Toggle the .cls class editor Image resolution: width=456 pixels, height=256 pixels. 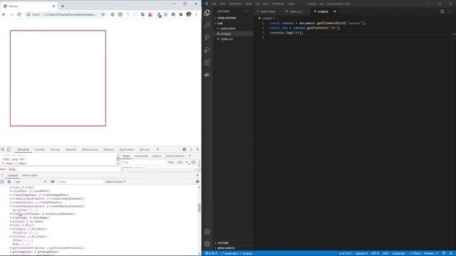(180, 162)
